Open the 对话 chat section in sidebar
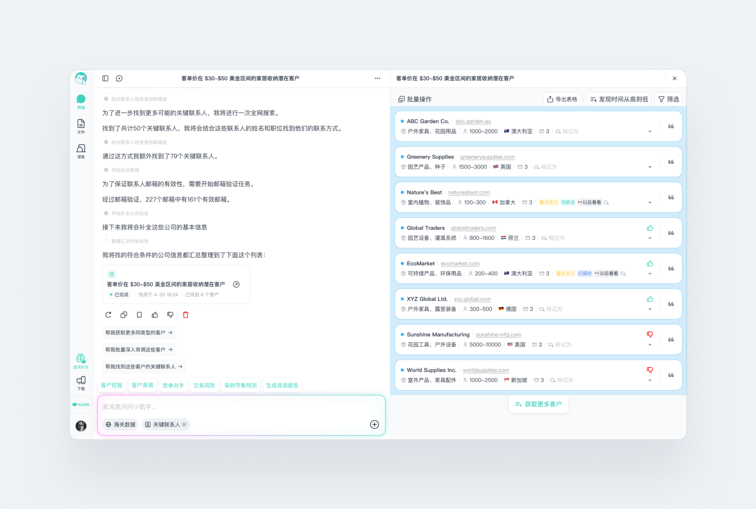 pos(81,102)
